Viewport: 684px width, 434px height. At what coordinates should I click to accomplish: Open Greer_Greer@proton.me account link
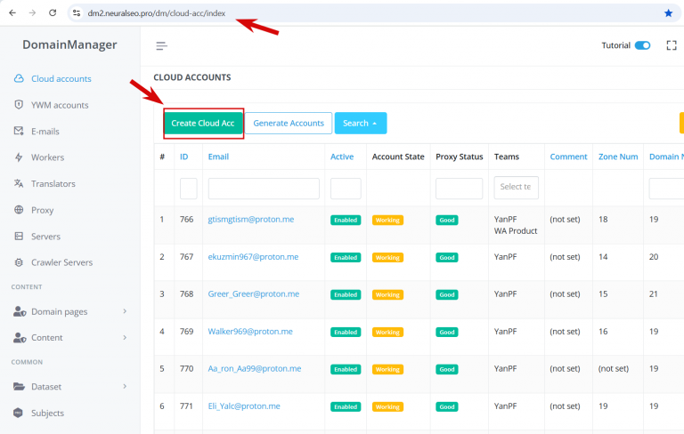(x=254, y=293)
